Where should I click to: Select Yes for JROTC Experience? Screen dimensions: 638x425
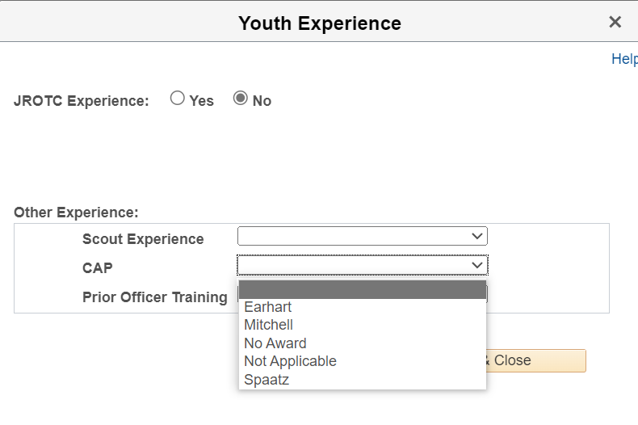(178, 99)
